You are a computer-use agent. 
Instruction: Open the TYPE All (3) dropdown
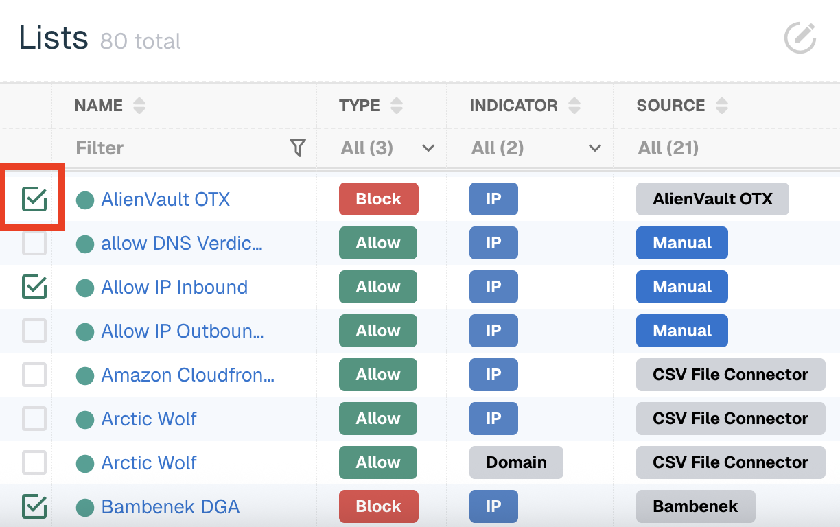(388, 148)
